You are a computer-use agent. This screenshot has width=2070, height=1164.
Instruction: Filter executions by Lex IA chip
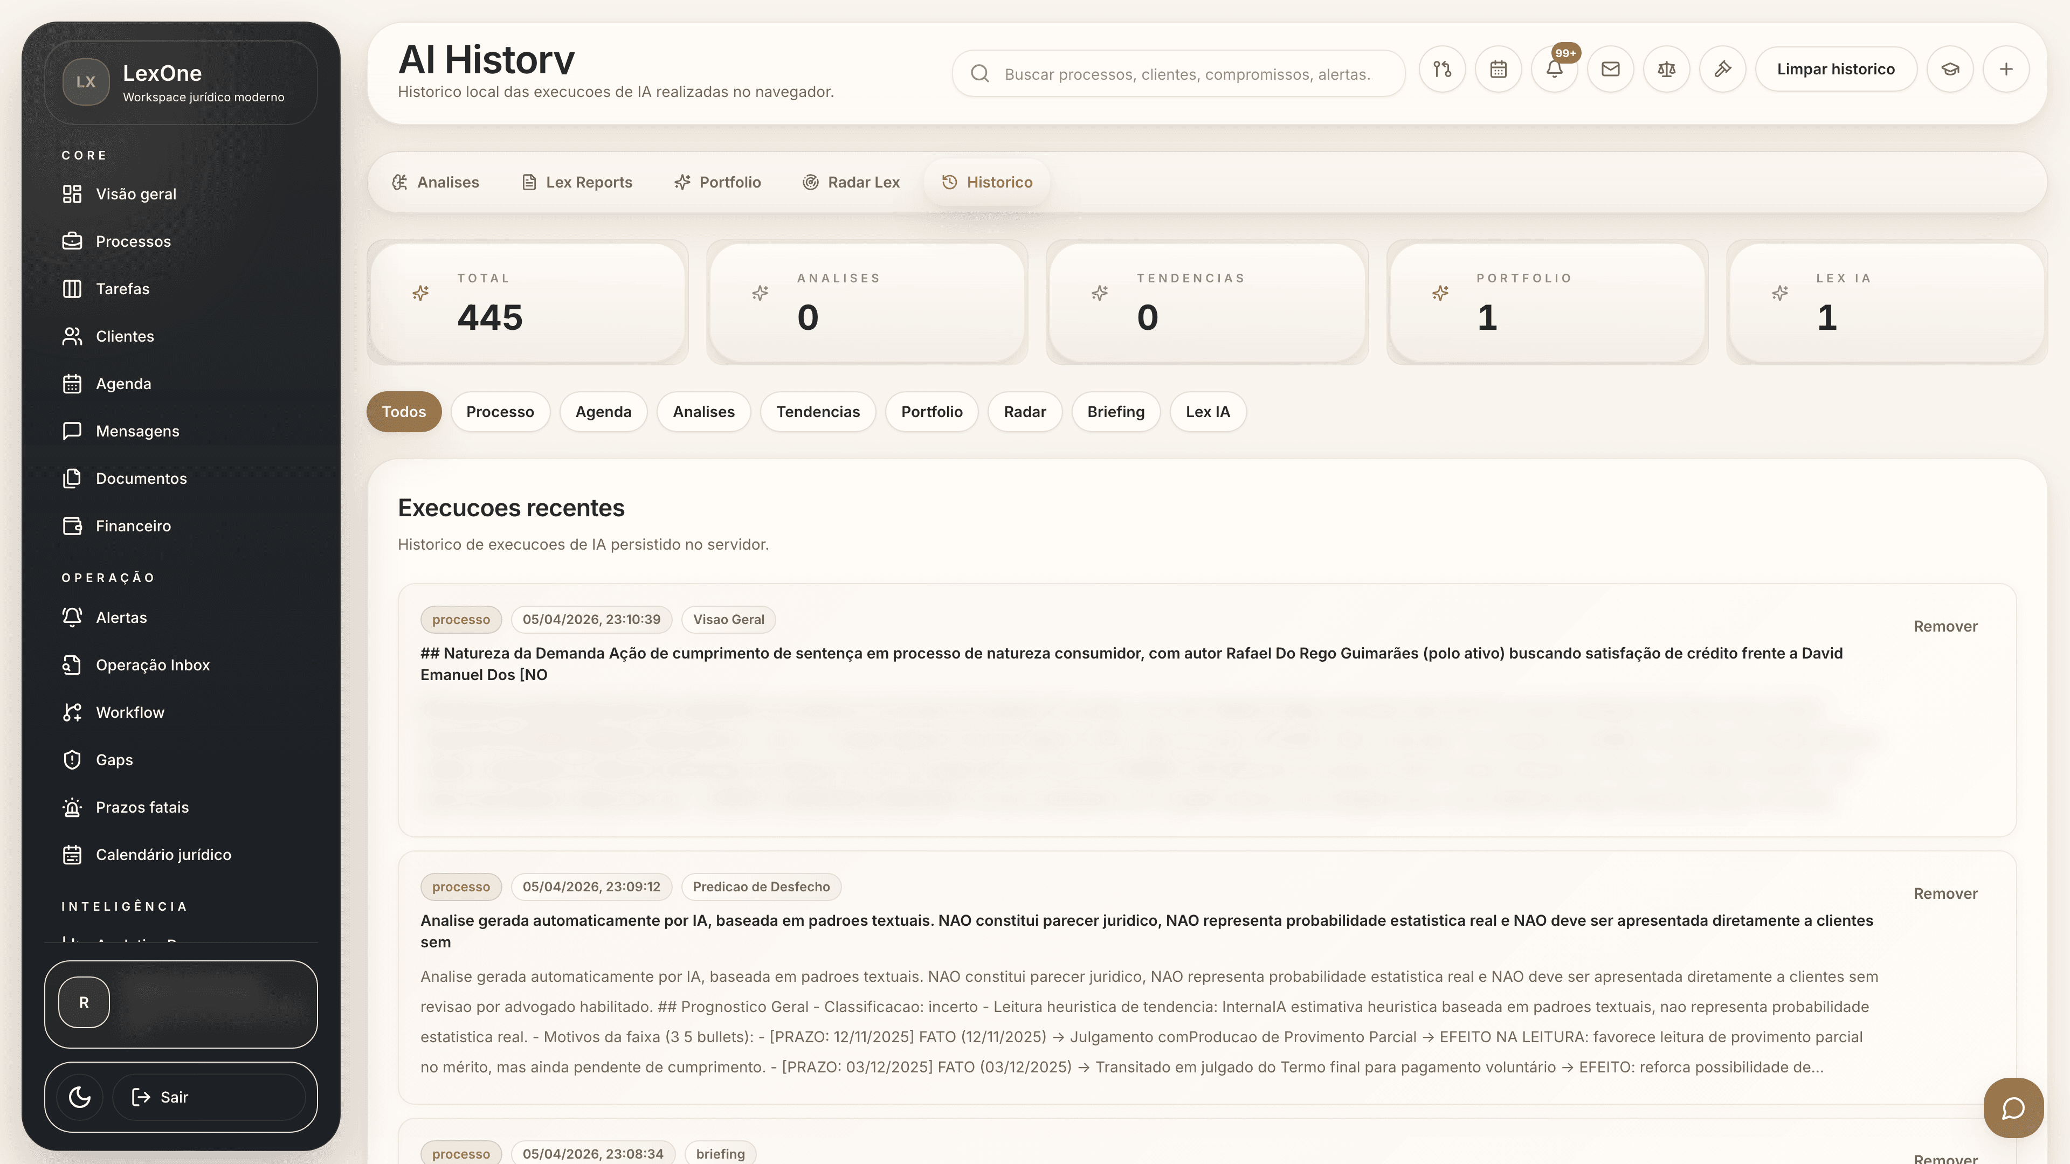(x=1207, y=411)
